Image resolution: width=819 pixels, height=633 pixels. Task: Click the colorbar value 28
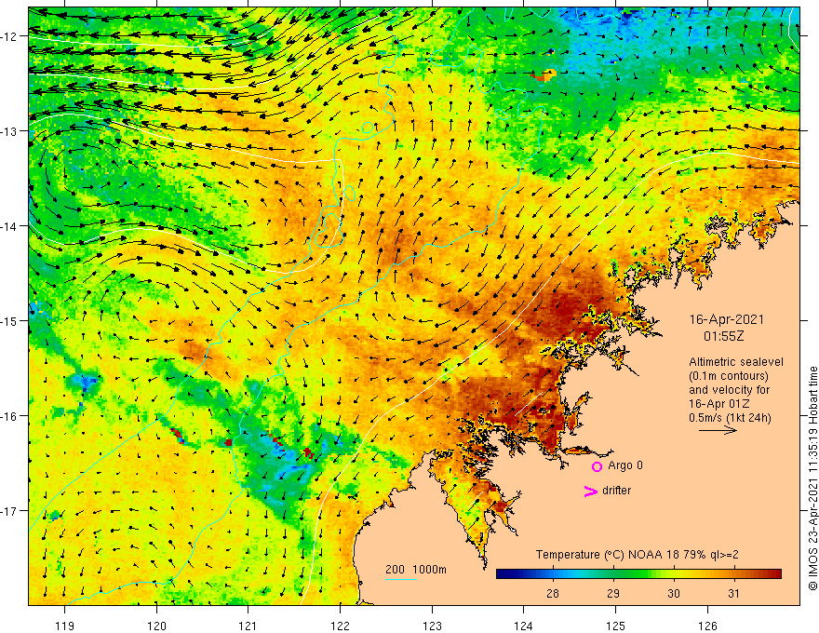(x=552, y=593)
